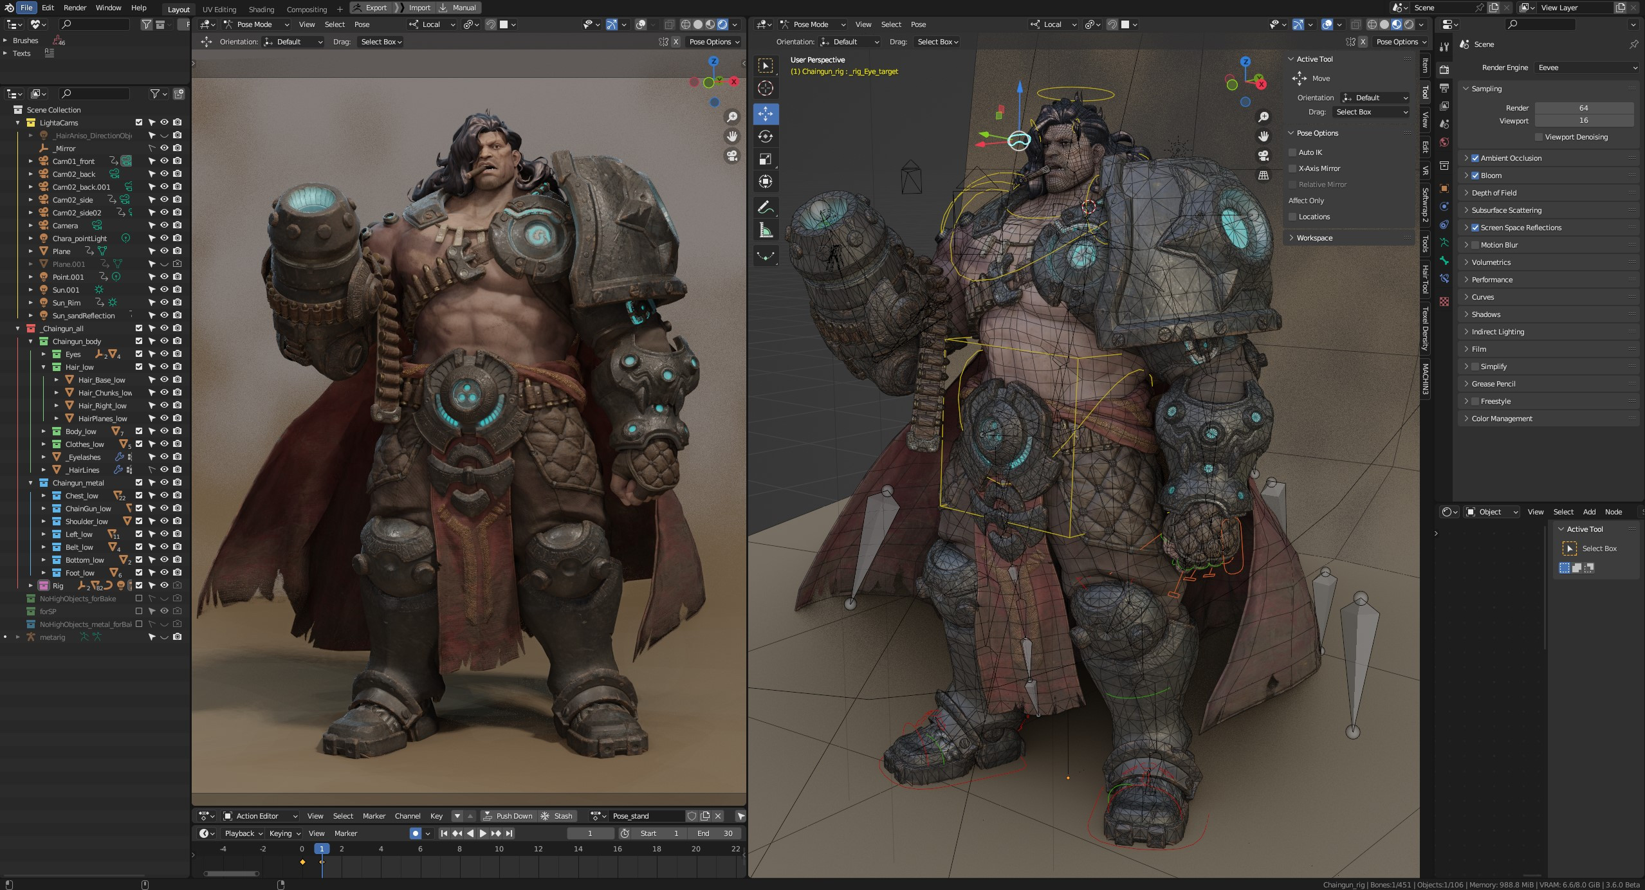Click current frame number field in timeline
Screen dimensions: 1645x890
click(590, 833)
